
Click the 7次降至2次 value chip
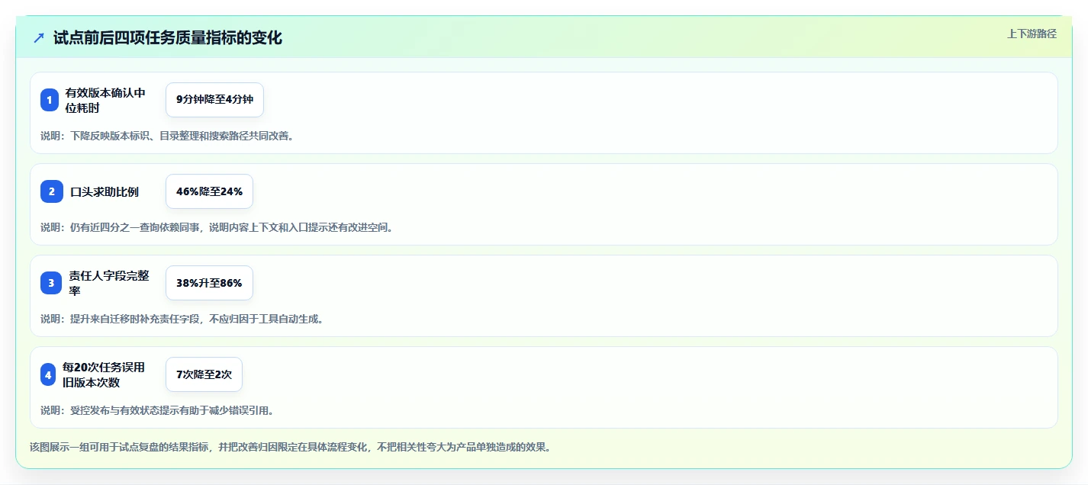(204, 374)
